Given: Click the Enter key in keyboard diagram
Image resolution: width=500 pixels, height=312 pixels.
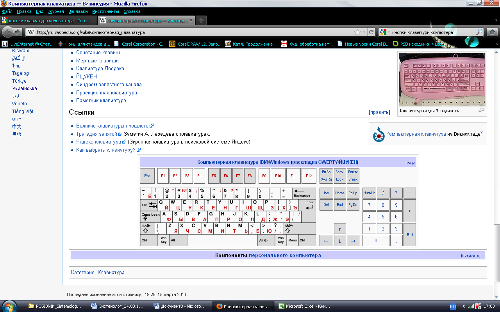Looking at the screenshot, I should coord(309,205).
